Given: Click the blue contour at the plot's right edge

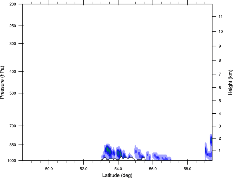Looking at the screenshot, I should [x=211, y=140].
